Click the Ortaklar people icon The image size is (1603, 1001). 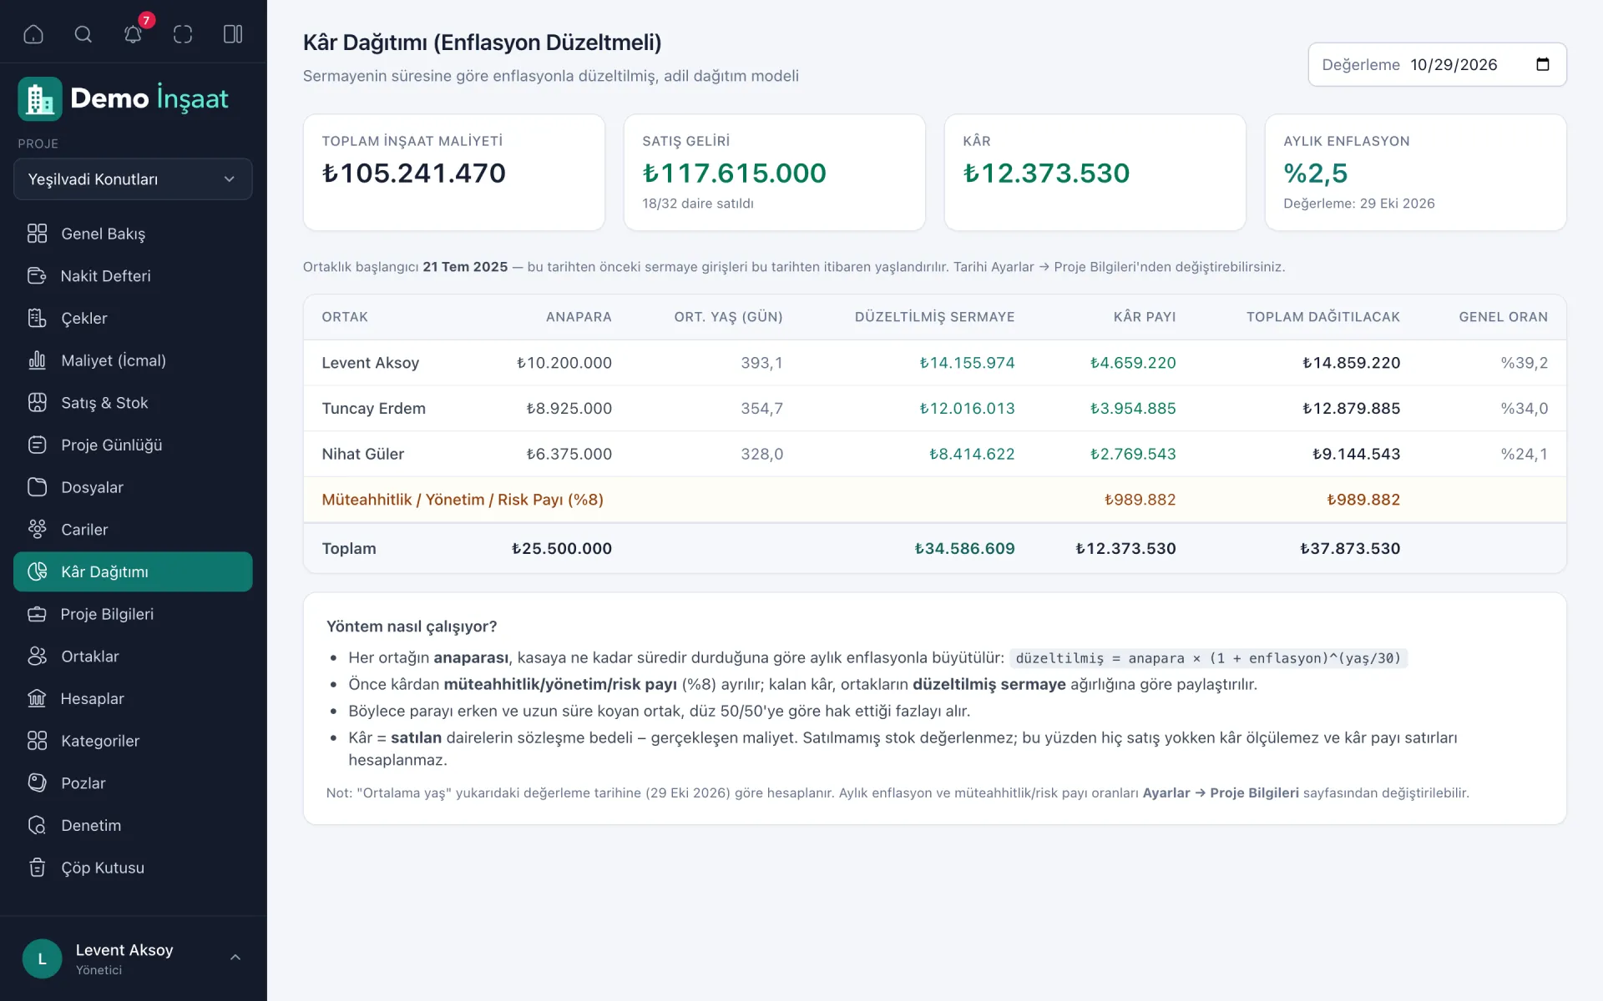click(x=38, y=656)
